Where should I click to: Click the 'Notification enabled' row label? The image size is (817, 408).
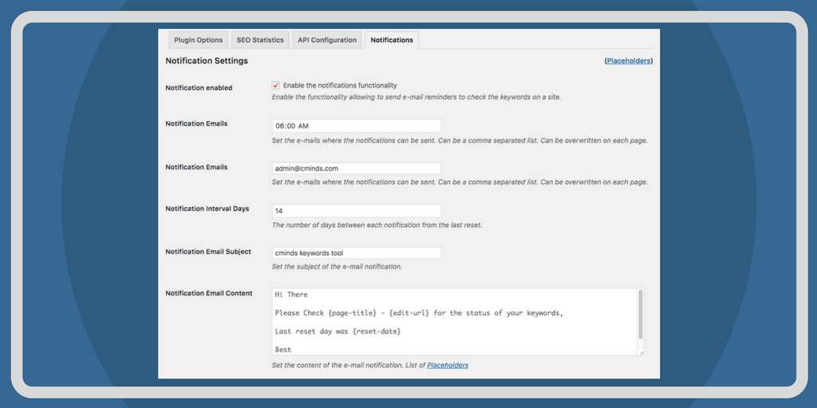pos(199,88)
